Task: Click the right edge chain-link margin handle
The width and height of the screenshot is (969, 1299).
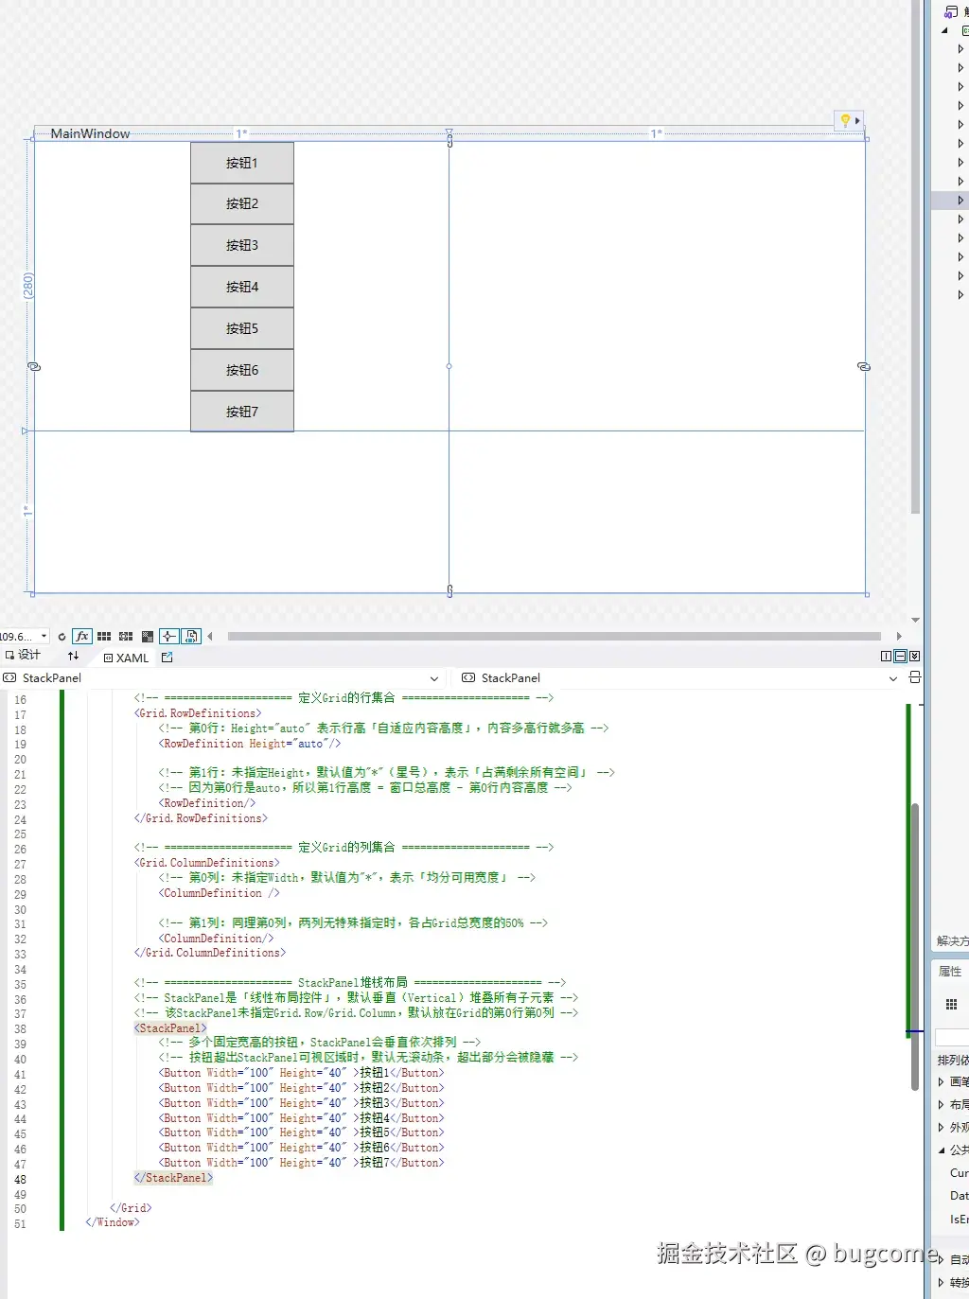Action: tap(864, 366)
